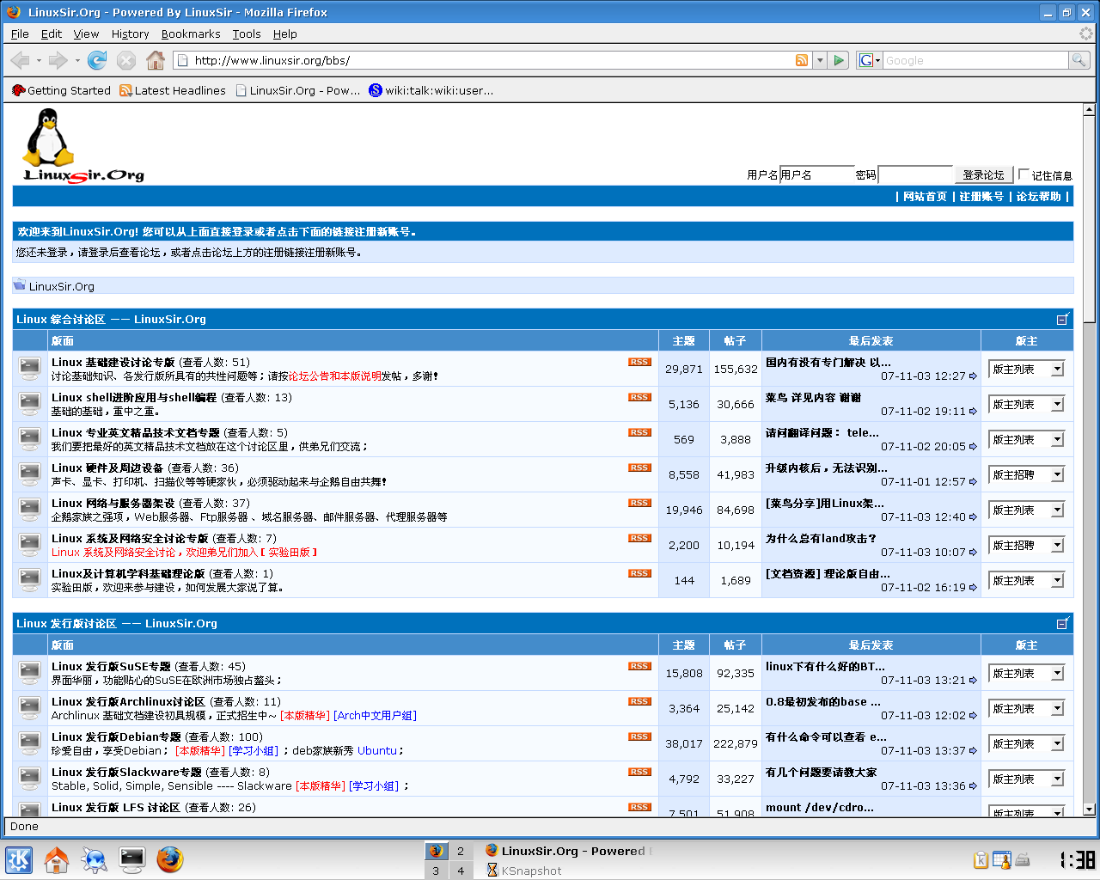Click RSS icon for Linux 发行版Debian专题
Screen dimensions: 1100x880
[639, 736]
